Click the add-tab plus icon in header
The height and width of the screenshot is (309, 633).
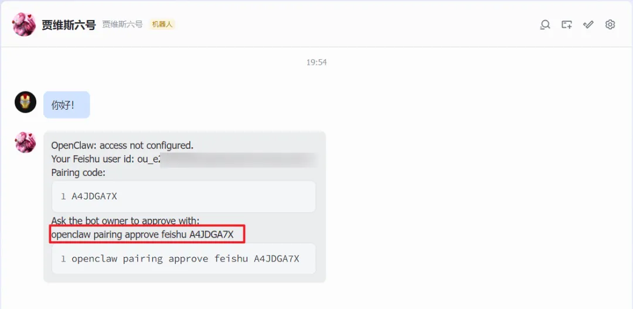click(x=567, y=25)
